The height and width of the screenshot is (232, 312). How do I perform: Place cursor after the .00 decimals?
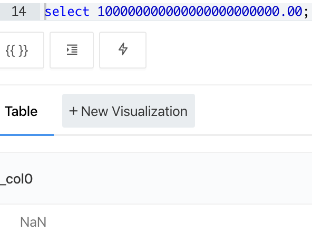pyautogui.click(x=303, y=12)
